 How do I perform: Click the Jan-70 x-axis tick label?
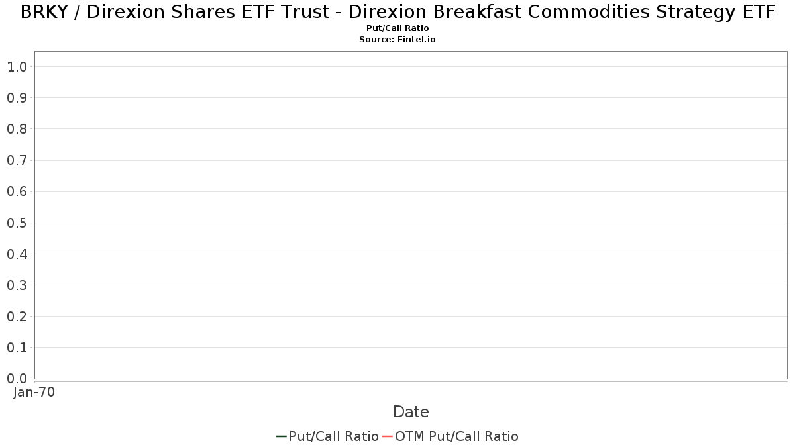(x=34, y=392)
